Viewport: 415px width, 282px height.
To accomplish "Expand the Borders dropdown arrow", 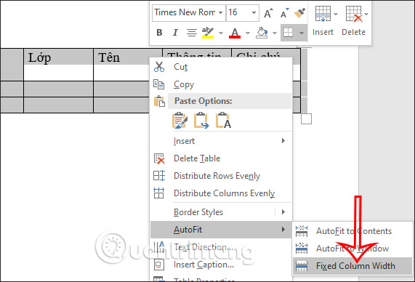I will (x=302, y=33).
